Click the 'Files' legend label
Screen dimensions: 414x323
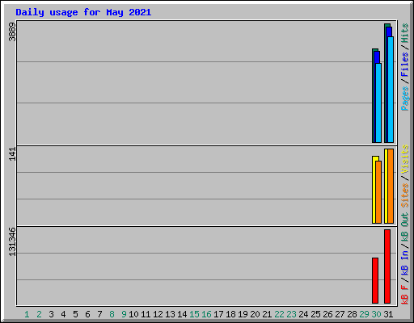[x=405, y=65]
